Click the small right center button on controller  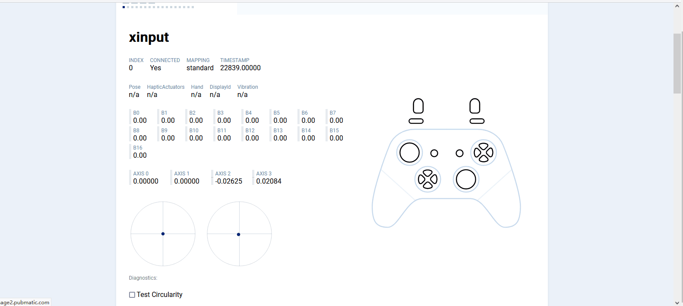point(459,153)
